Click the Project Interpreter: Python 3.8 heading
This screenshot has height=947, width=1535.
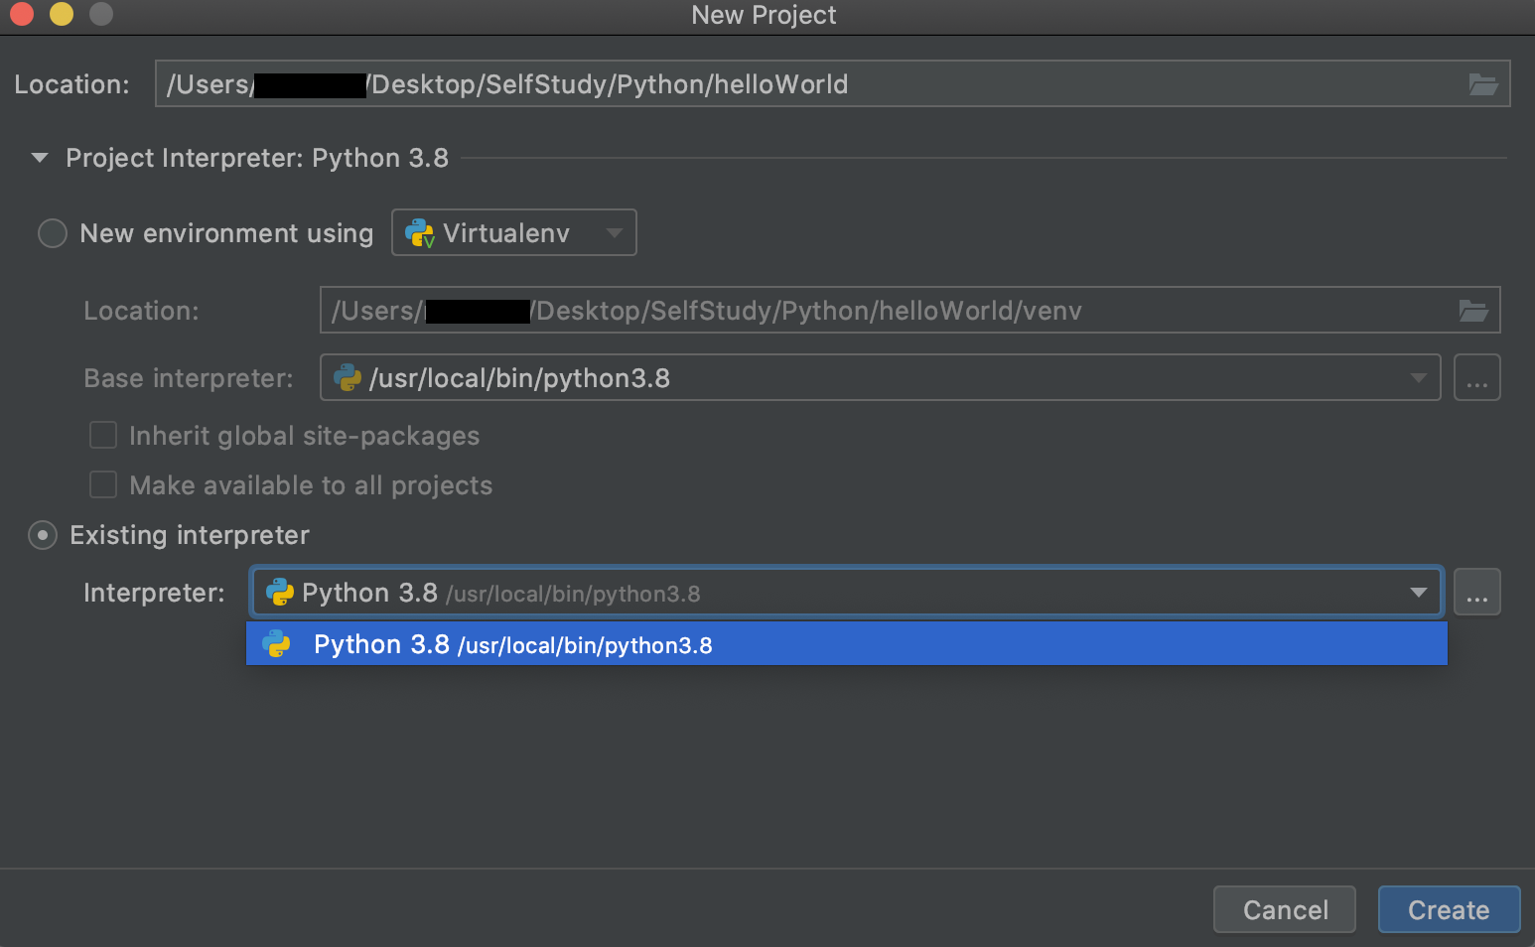click(257, 158)
